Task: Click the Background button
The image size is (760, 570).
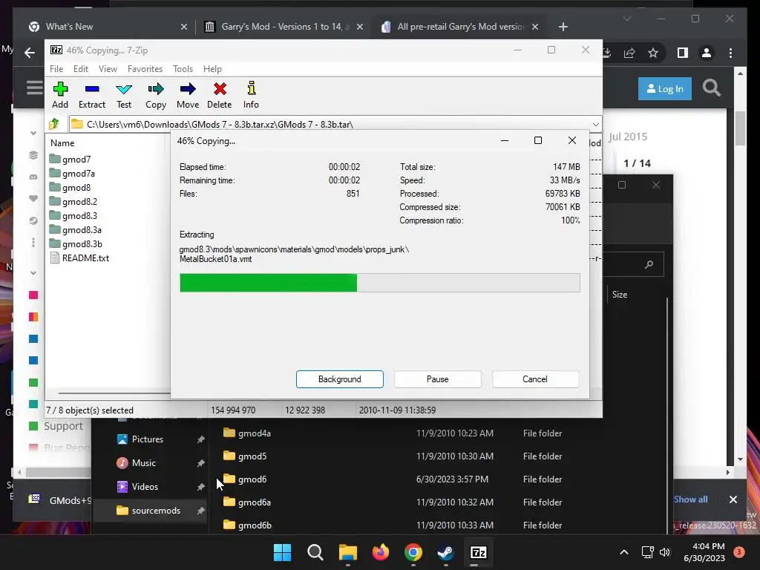Action: pyautogui.click(x=340, y=379)
